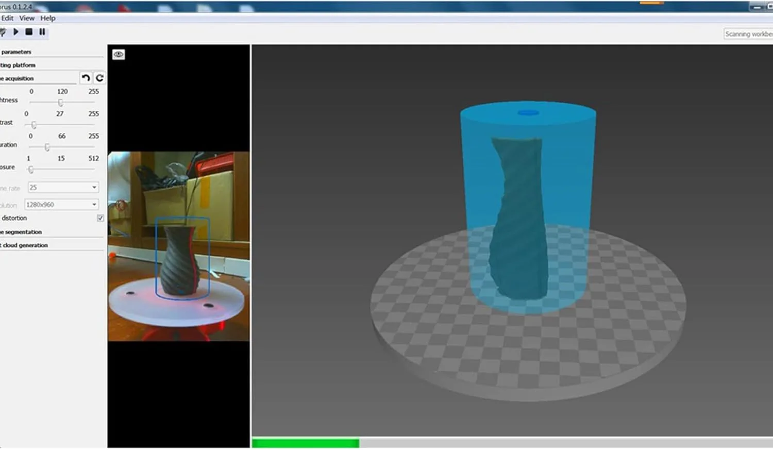This screenshot has width=773, height=450.
Task: Open the Edit menu
Action: pos(7,18)
